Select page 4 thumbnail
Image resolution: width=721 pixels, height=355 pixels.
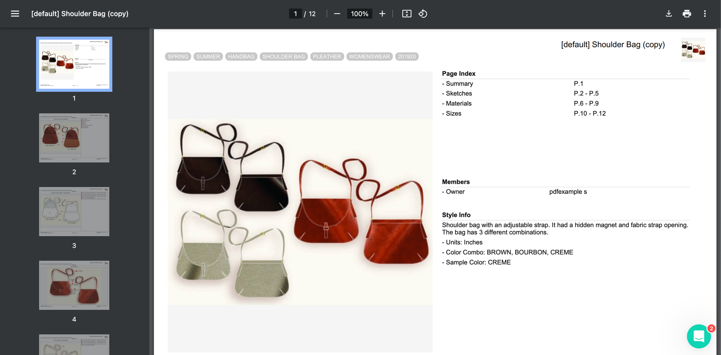point(74,285)
